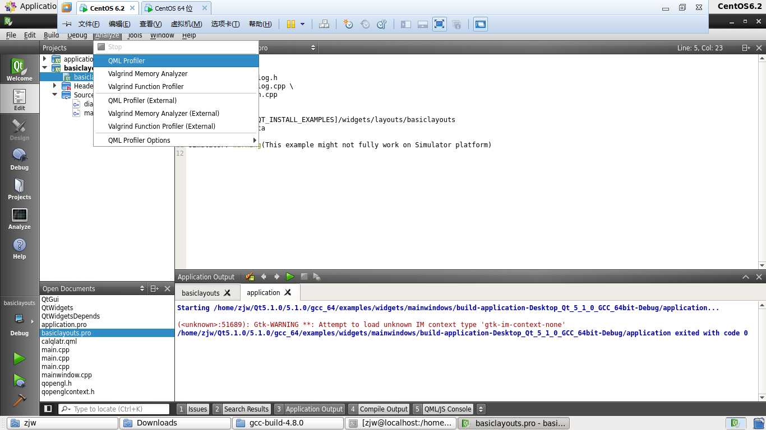The width and height of the screenshot is (766, 430).
Task: Click the Line 5, Col 23 indicator
Action: tap(700, 48)
